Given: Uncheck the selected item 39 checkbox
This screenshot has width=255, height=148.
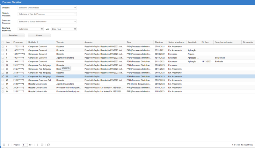Looking at the screenshot, I should click(3, 77).
